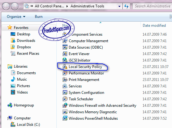
Task: Click the Burn toolbar button
Action: pos(39,17)
